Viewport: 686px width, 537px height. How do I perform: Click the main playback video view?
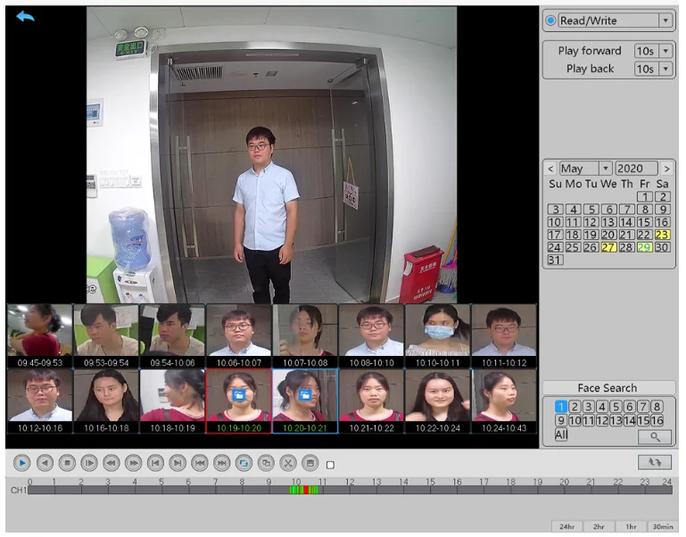click(272, 154)
